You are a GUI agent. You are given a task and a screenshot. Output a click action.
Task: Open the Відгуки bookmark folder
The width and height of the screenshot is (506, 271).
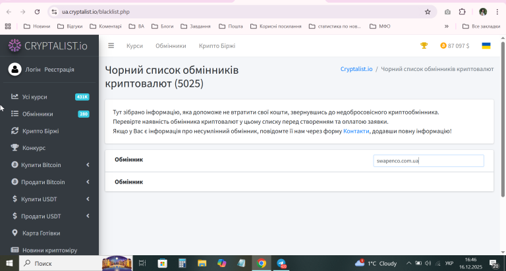(x=70, y=26)
